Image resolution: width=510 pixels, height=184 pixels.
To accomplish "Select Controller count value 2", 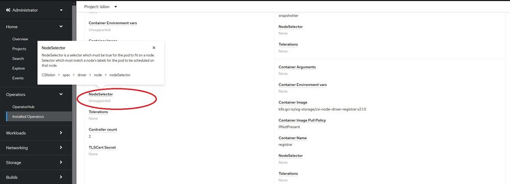I will click(90, 136).
